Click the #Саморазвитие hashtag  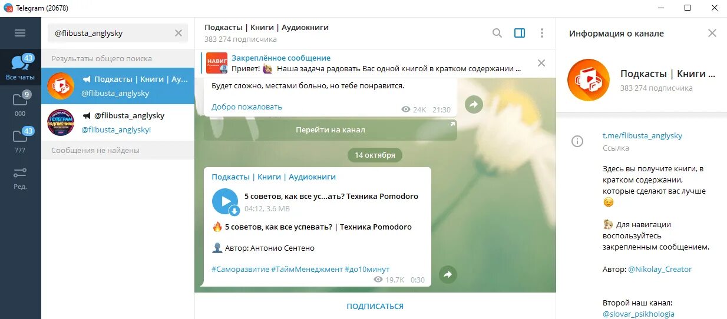[x=240, y=269]
